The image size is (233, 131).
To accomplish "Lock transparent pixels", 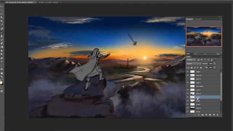I will (x=192, y=68).
